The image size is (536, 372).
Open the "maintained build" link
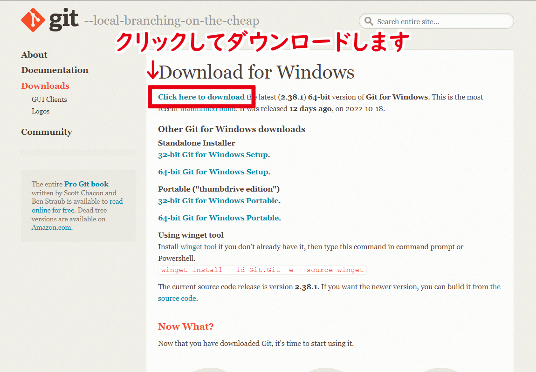pyautogui.click(x=208, y=110)
